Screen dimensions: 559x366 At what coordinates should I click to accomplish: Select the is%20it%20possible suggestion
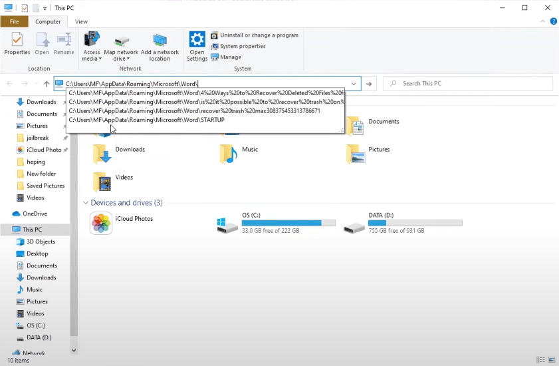coord(205,102)
